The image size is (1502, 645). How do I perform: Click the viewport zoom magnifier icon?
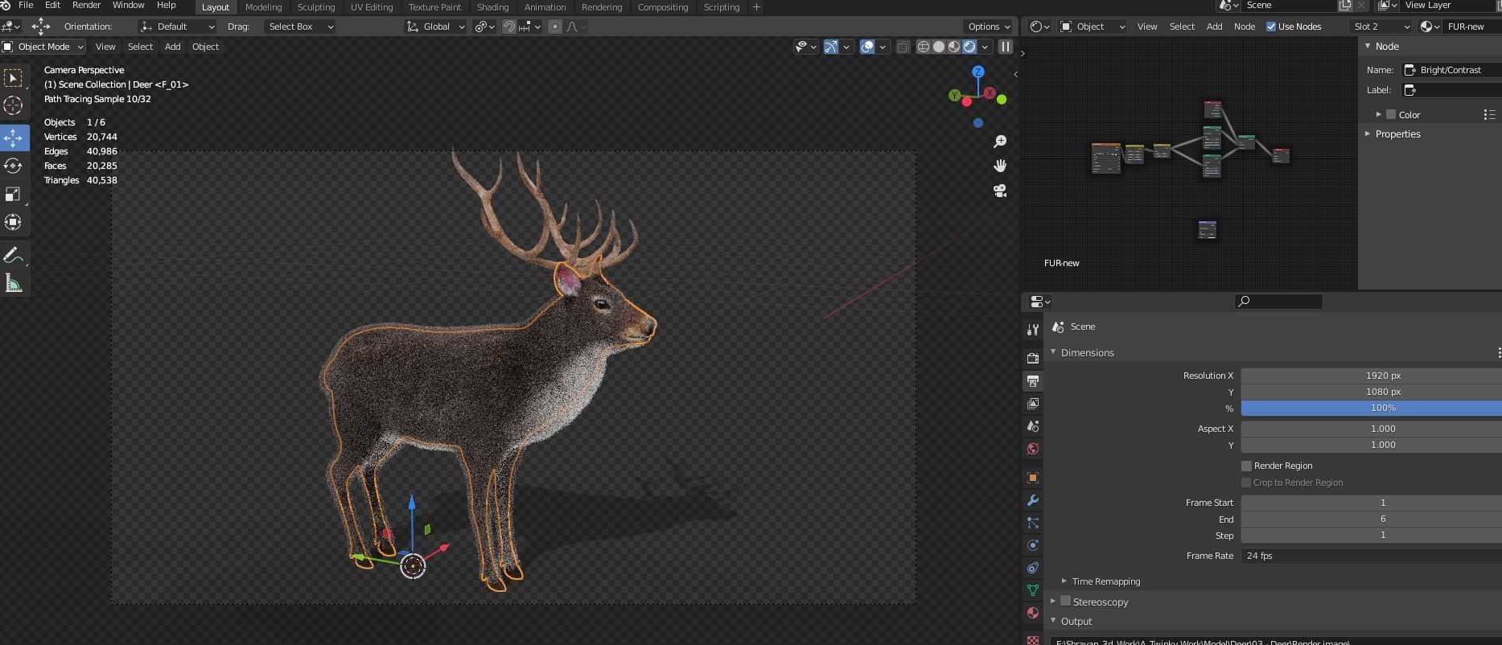[x=1000, y=142]
